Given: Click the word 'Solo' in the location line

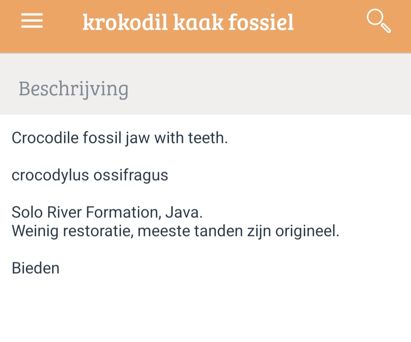Looking at the screenshot, I should pos(27,212).
